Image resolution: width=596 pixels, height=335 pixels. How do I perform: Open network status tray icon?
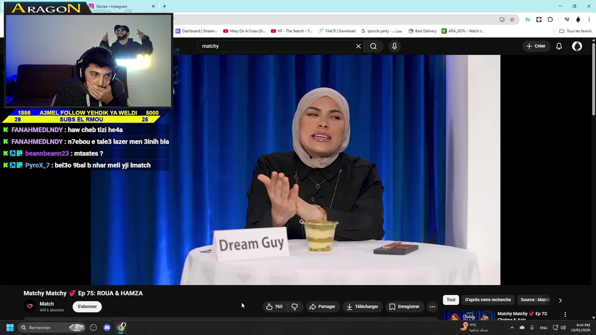pyautogui.click(x=555, y=328)
